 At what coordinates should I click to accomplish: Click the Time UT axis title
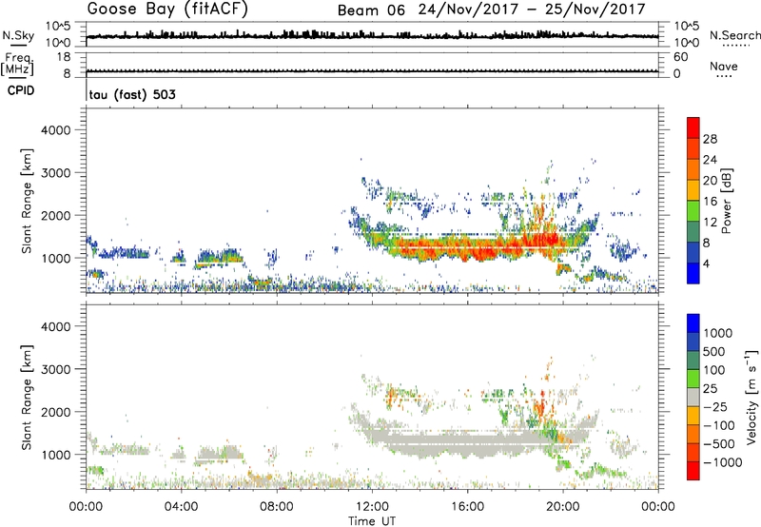coord(372,520)
